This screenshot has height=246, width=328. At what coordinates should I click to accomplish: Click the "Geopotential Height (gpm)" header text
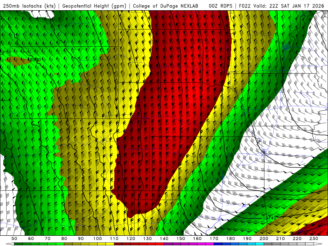(x=94, y=6)
